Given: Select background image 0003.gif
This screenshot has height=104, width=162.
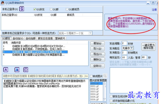Looking at the screenshot, I should tap(96, 92).
